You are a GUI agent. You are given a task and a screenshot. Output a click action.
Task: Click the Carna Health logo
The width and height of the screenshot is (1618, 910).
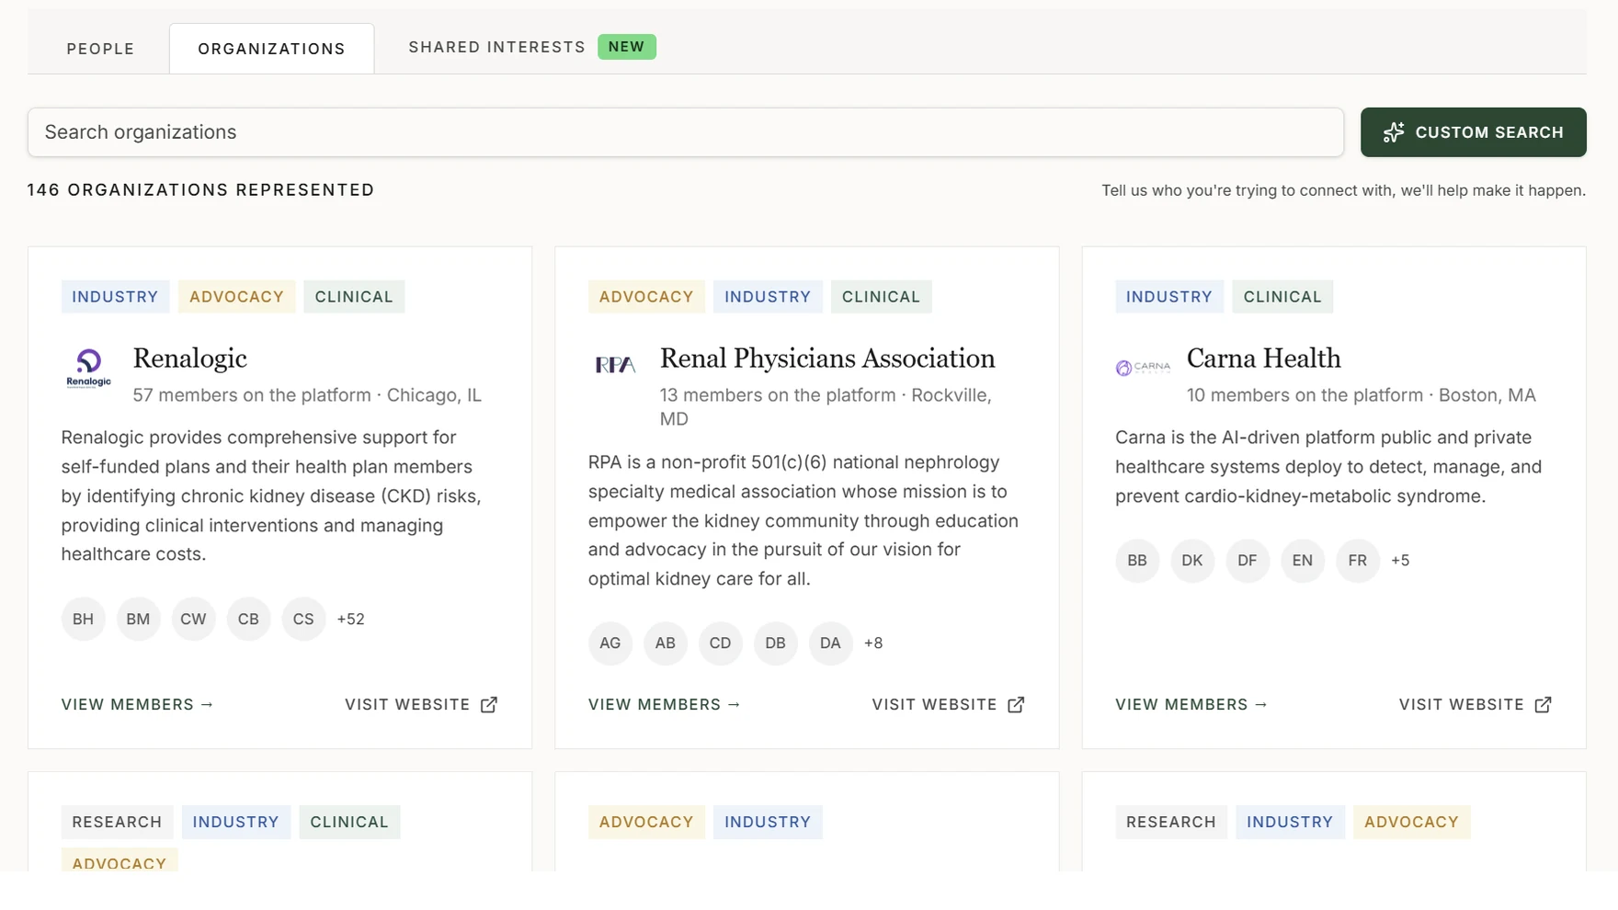coord(1143,368)
